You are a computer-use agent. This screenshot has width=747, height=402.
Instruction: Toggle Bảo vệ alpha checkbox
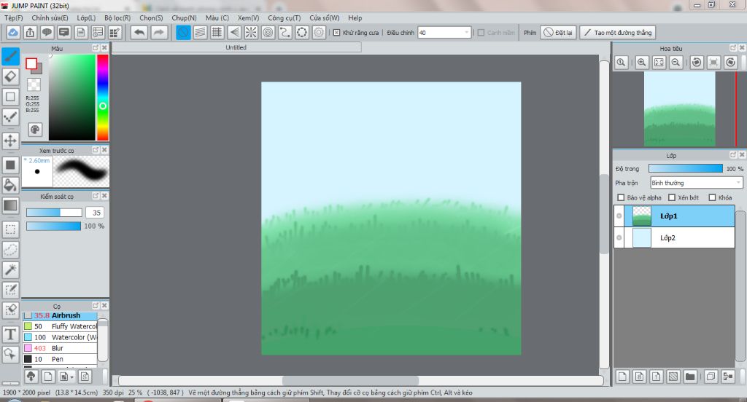621,197
